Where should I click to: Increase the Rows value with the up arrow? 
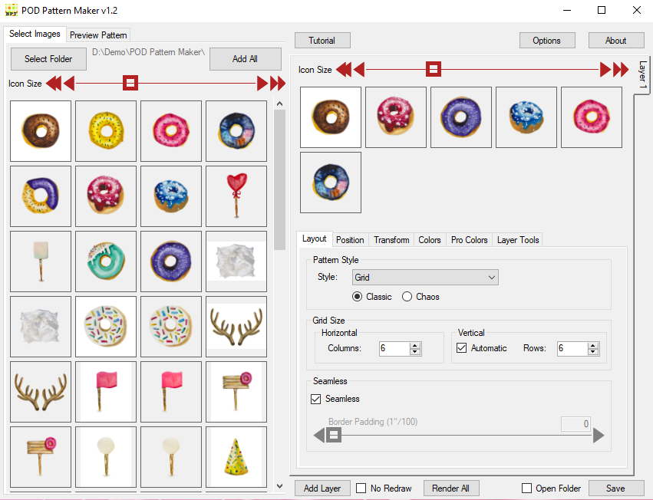click(593, 345)
